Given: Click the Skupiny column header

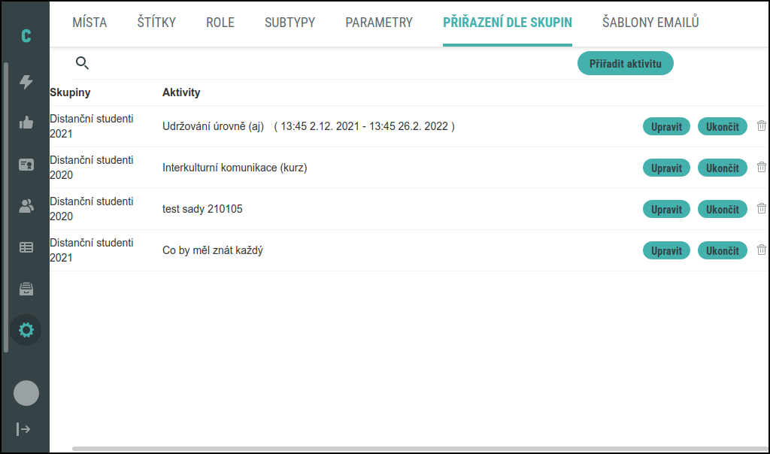Looking at the screenshot, I should point(70,92).
